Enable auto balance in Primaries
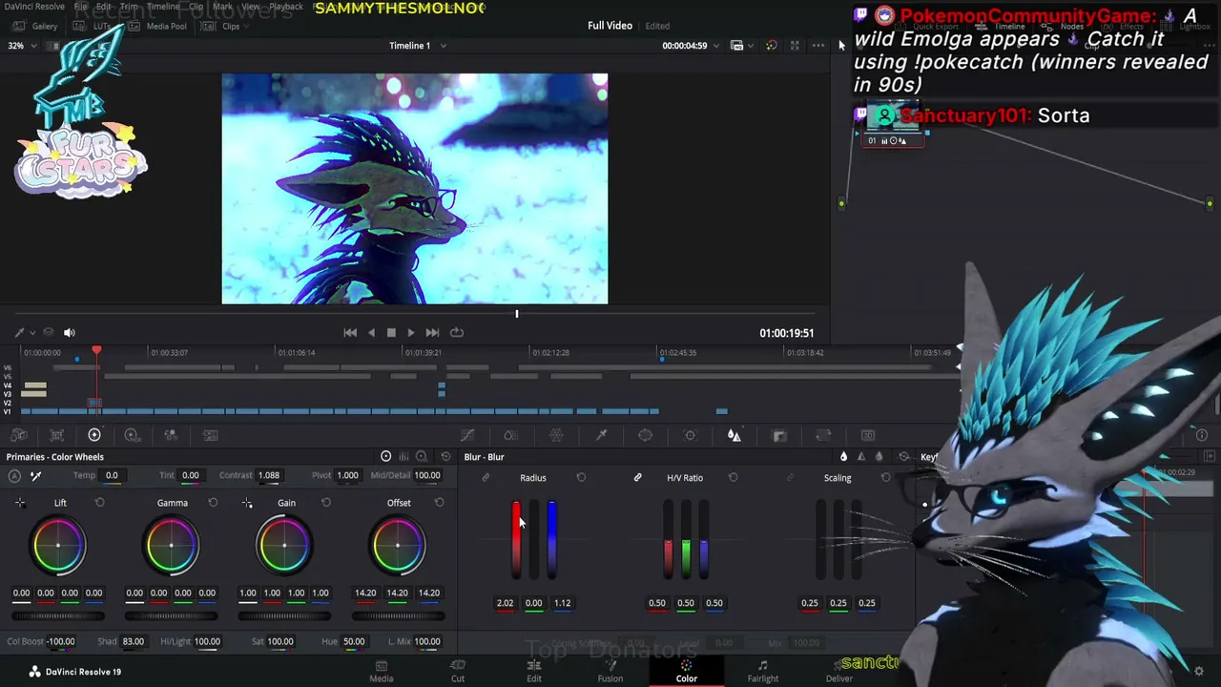Screen dimensions: 1221x687 click(14, 475)
